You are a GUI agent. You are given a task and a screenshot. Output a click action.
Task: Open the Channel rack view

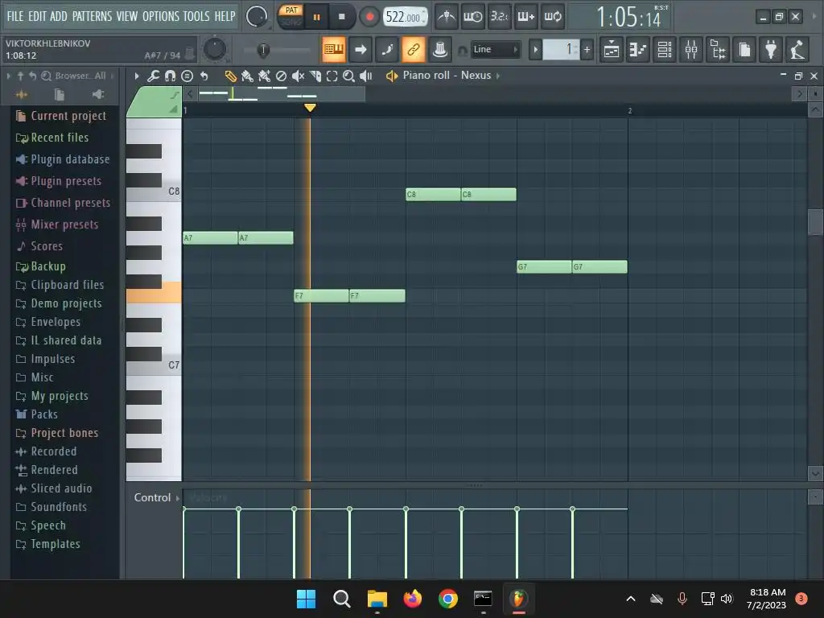tap(665, 49)
